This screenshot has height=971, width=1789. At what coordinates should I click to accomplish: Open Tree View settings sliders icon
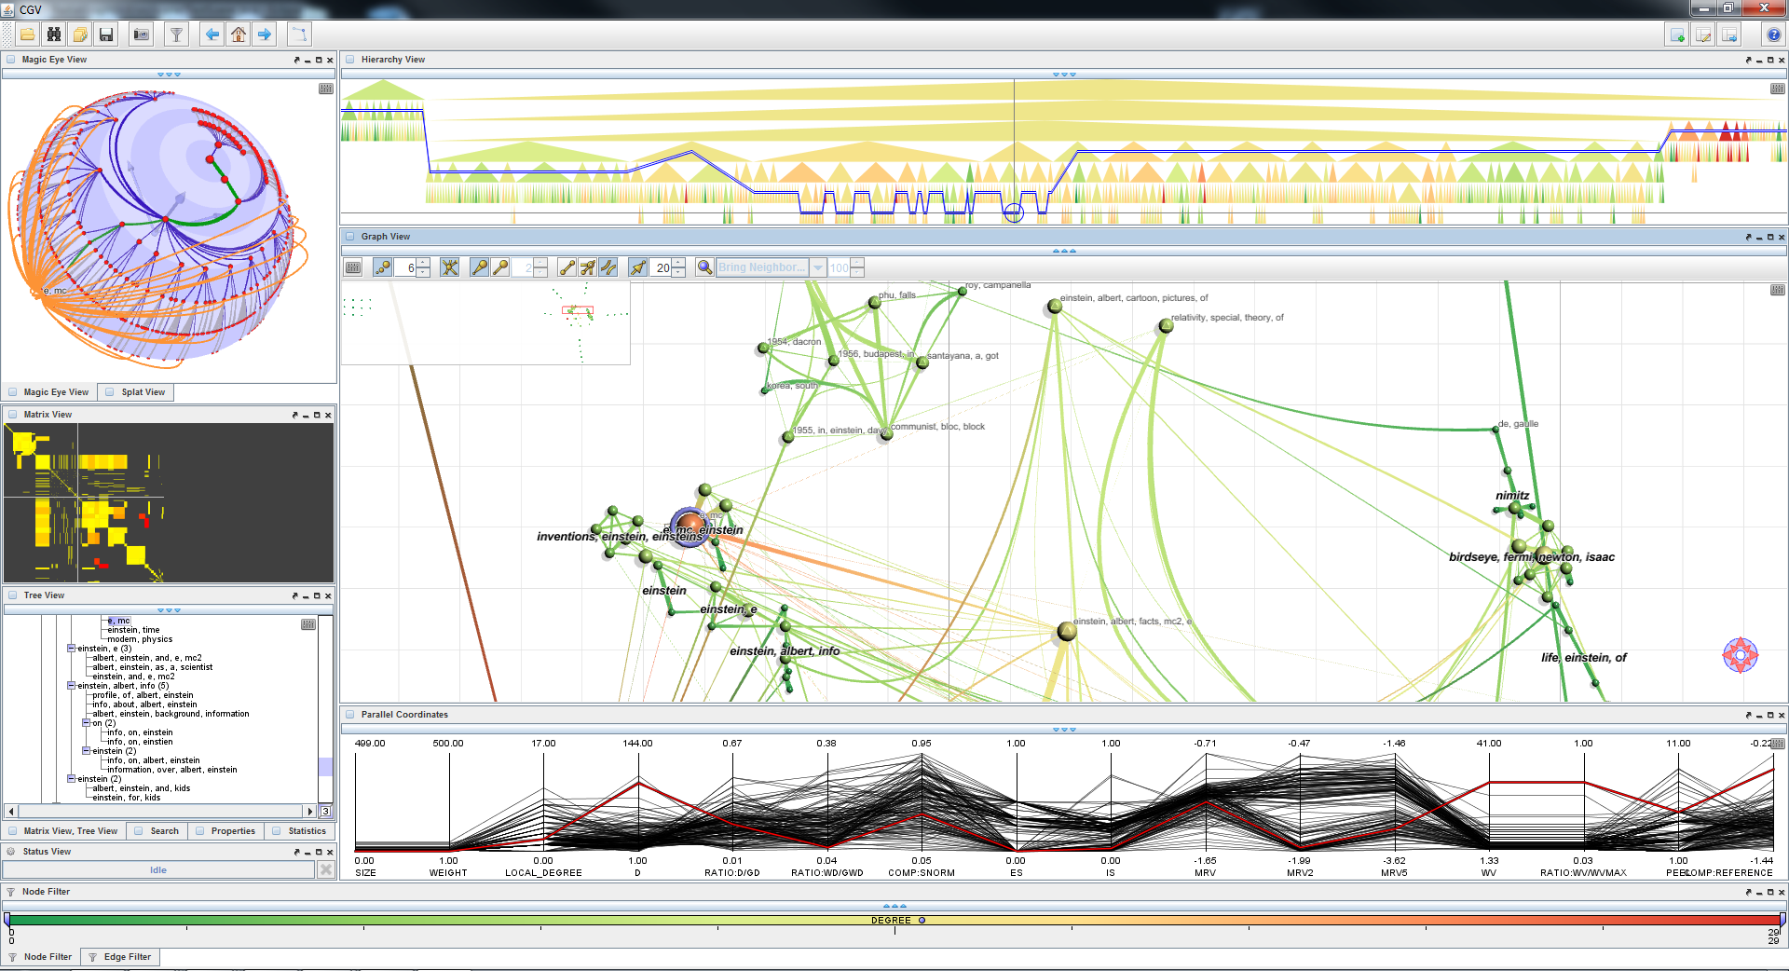pos(308,624)
